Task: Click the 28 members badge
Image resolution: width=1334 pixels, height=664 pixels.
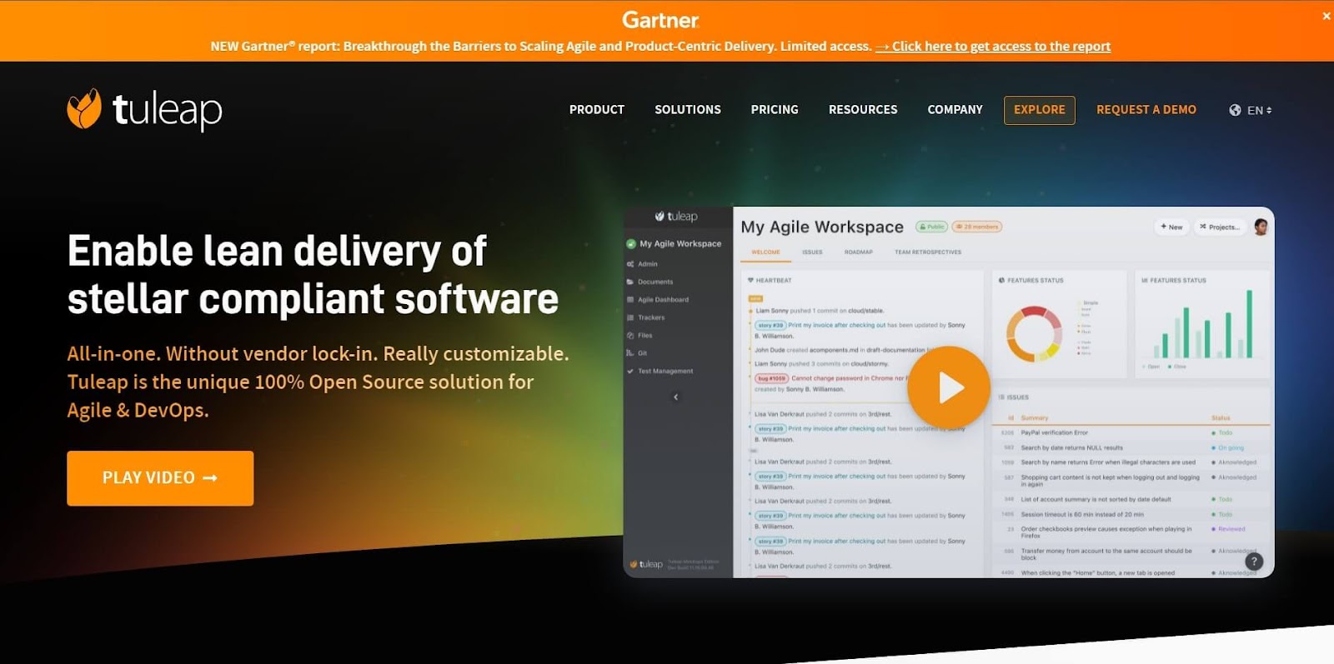Action: click(977, 227)
